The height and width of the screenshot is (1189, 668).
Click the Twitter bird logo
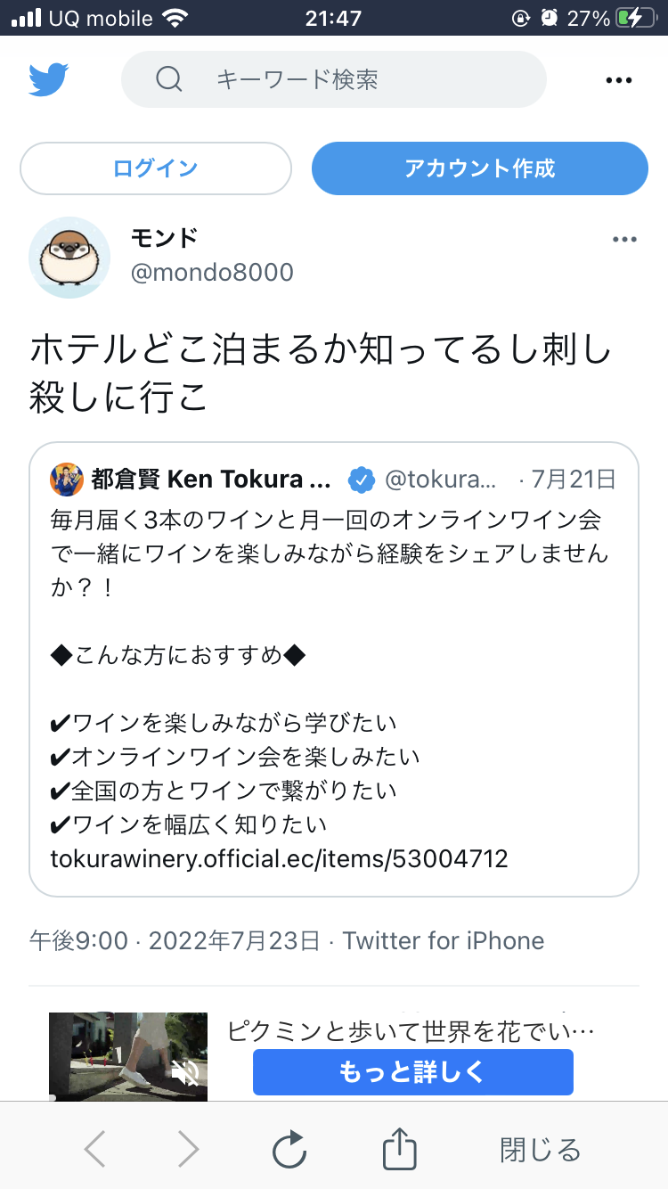tap(48, 80)
